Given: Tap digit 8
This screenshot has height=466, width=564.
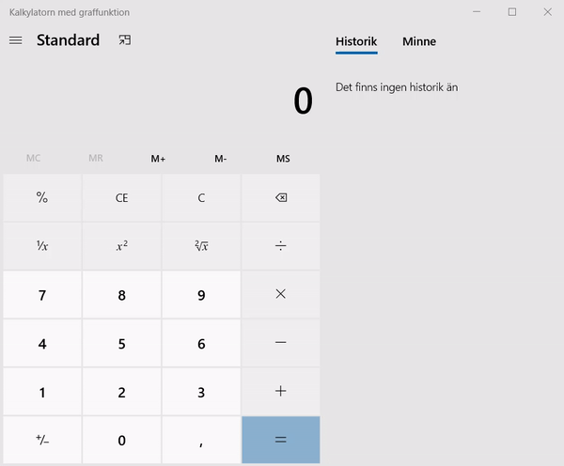Looking at the screenshot, I should tap(122, 294).
